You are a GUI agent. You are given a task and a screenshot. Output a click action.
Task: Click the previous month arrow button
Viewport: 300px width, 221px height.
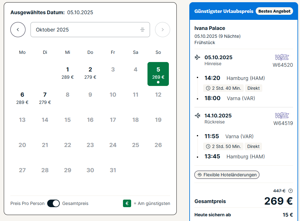[18, 30]
